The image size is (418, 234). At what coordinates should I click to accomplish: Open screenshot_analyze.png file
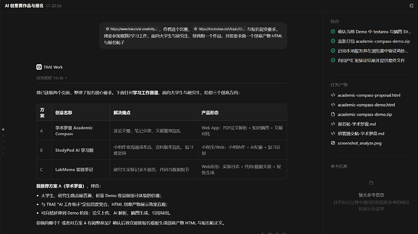coord(359,143)
